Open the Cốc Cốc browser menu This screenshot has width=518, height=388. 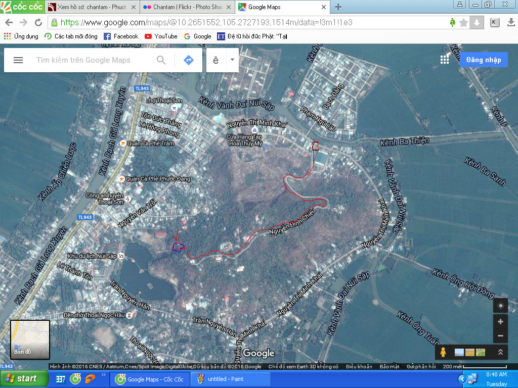click(22, 7)
